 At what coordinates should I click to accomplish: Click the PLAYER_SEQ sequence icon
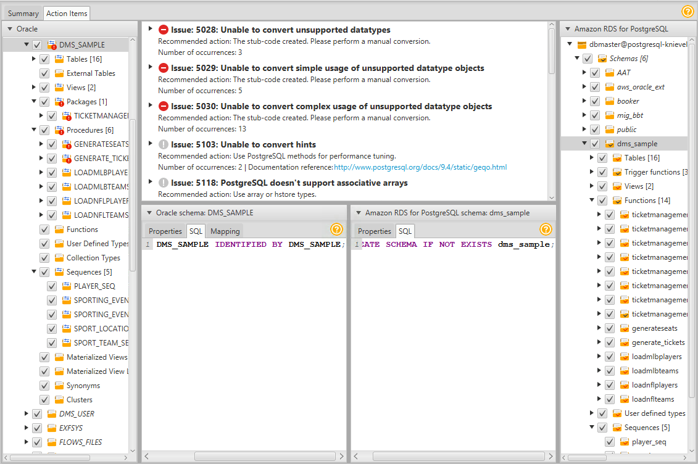point(67,286)
